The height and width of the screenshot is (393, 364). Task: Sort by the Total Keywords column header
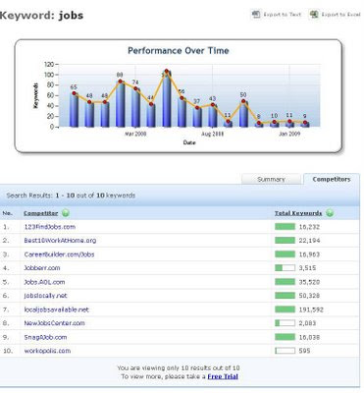click(x=298, y=213)
